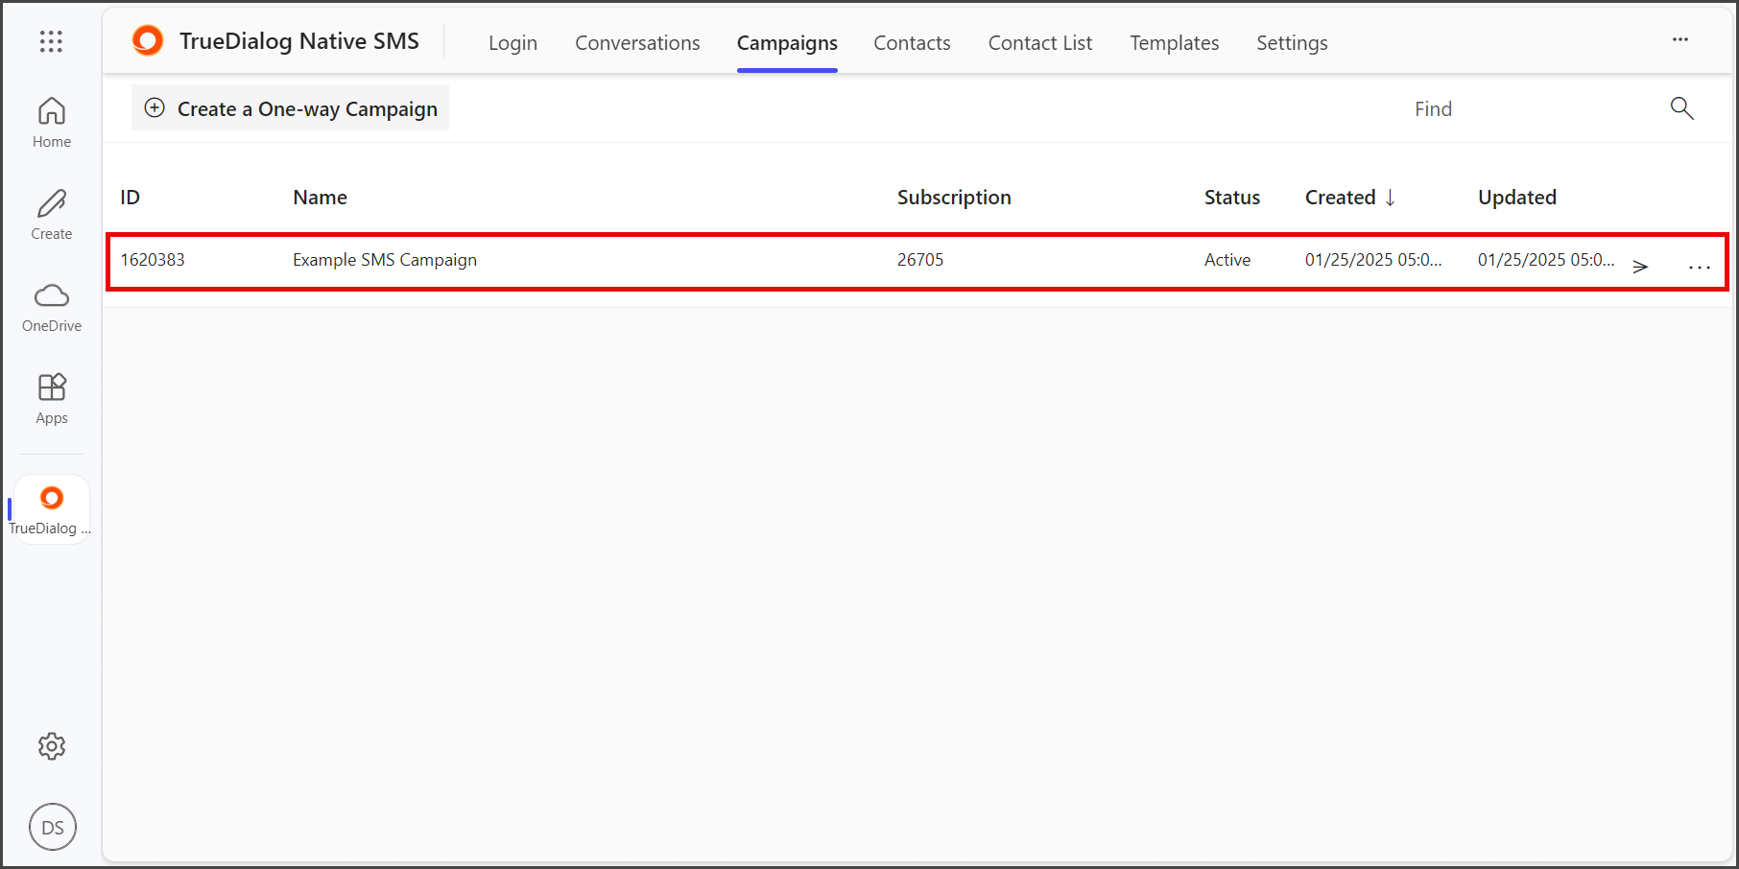This screenshot has height=869, width=1739.
Task: Sort by the ID column header
Action: point(131,198)
